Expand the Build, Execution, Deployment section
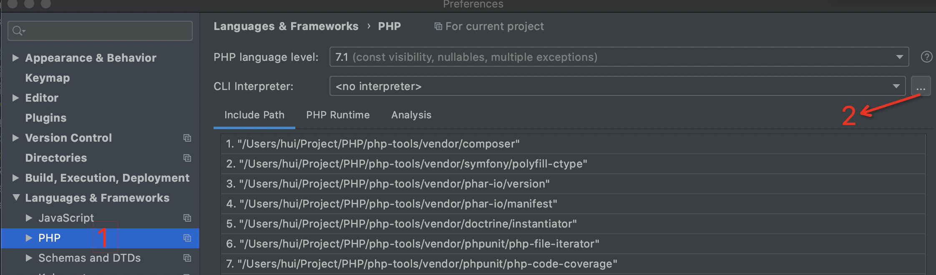This screenshot has height=275, width=936. [x=15, y=178]
